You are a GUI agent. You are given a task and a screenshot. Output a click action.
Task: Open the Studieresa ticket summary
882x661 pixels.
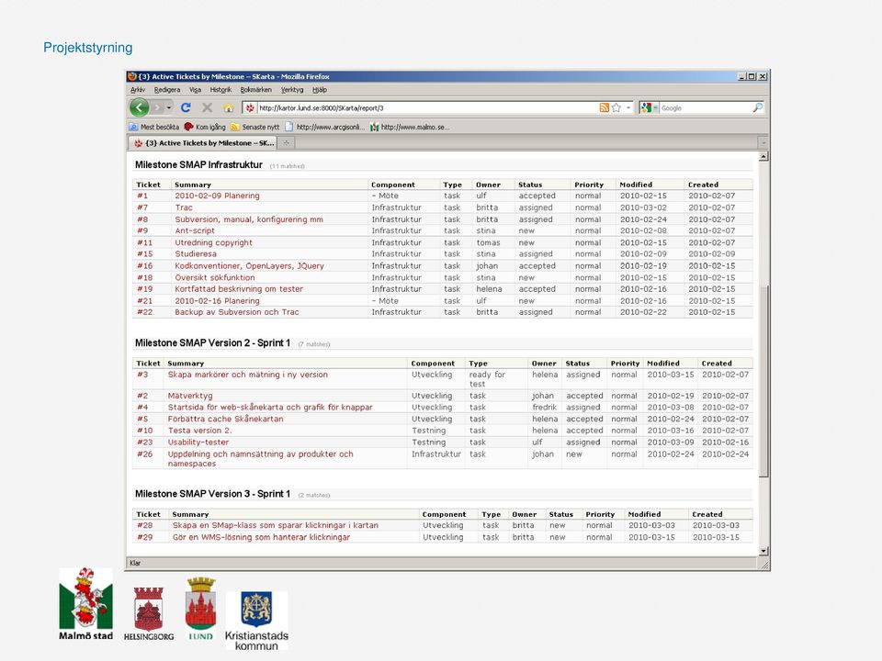point(195,254)
